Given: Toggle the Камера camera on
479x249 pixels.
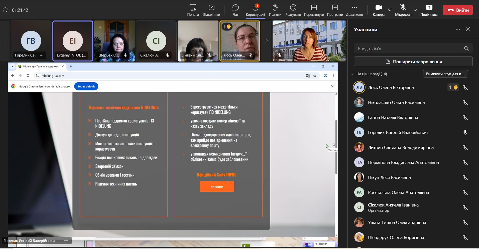Looking at the screenshot, I should pos(378,10).
